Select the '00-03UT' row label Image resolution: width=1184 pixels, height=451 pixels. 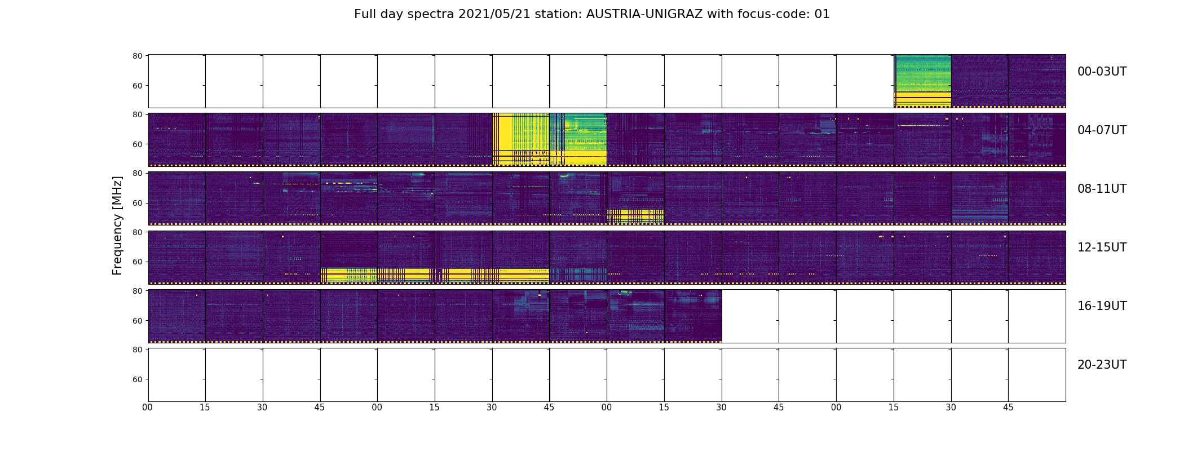pos(1102,72)
